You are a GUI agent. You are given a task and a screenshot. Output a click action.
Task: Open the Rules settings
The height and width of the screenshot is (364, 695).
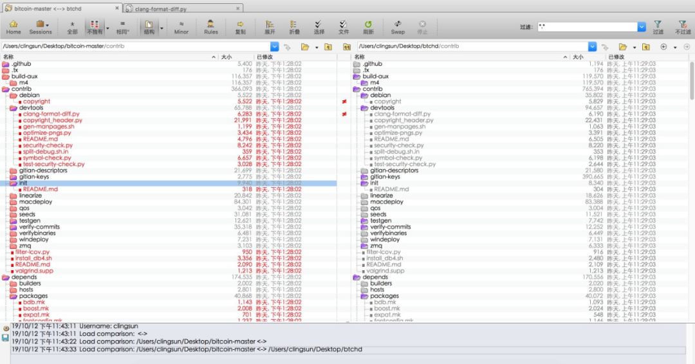[210, 27]
